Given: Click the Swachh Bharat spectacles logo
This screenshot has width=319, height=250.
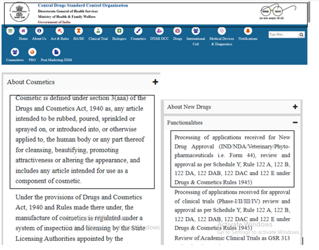Looking at the screenshot, I should coord(278,12).
